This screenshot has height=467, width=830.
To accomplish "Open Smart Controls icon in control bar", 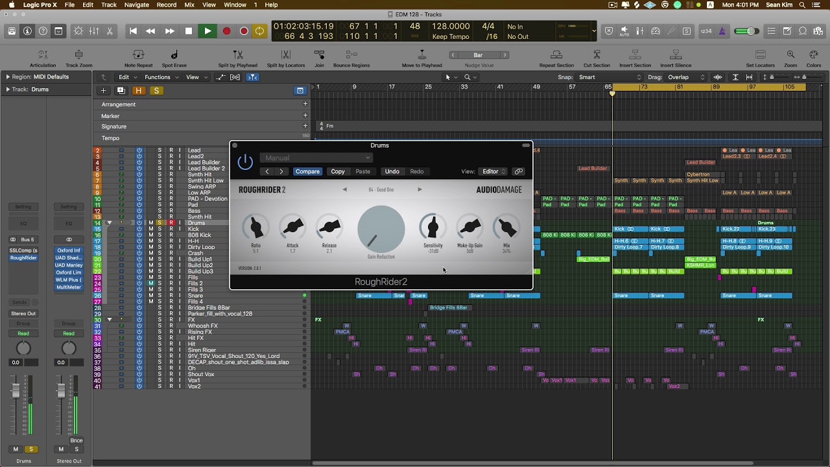I will [x=78, y=31].
